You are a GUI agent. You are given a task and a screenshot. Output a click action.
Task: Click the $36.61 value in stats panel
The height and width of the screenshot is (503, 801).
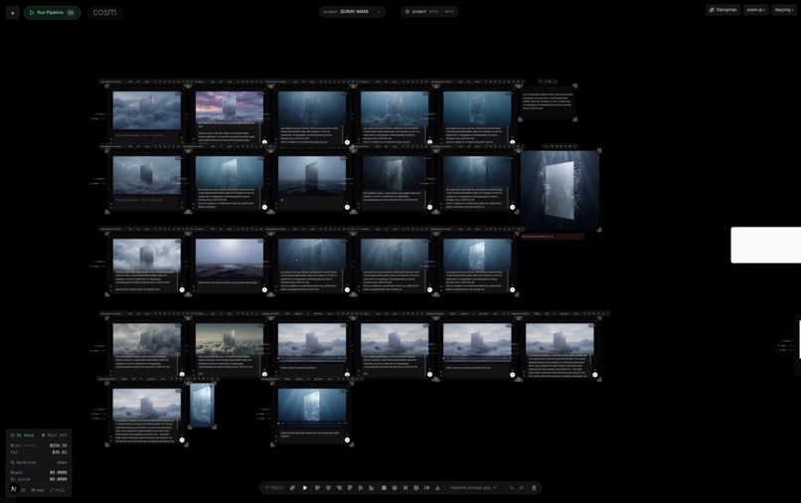[60, 452]
